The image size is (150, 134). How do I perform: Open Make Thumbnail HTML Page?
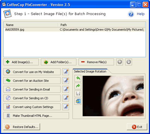pos(36,116)
